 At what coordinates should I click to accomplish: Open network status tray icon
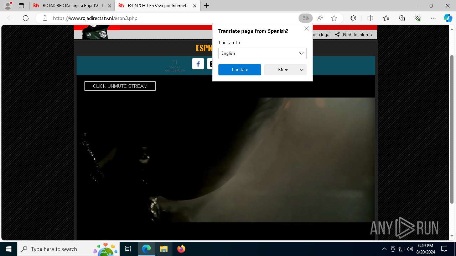tap(401, 249)
